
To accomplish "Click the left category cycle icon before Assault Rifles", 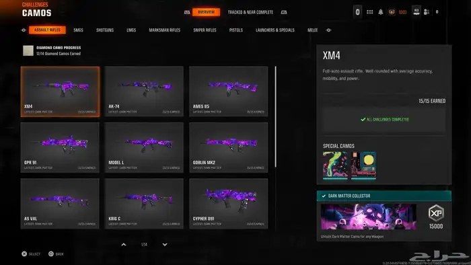I will click(x=24, y=30).
